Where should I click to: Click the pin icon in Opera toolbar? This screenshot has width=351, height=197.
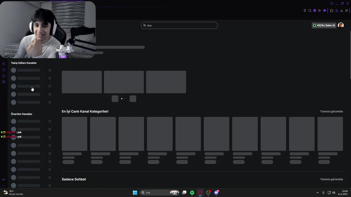pyautogui.click(x=305, y=10)
